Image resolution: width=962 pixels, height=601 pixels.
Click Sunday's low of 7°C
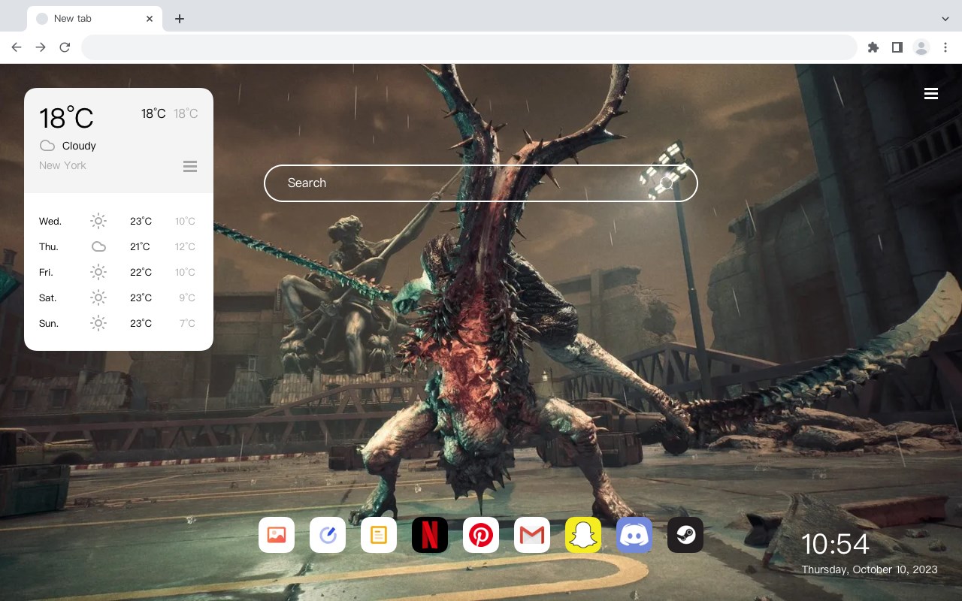pos(187,323)
